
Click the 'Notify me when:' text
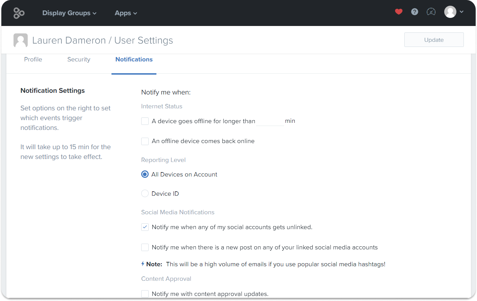166,92
